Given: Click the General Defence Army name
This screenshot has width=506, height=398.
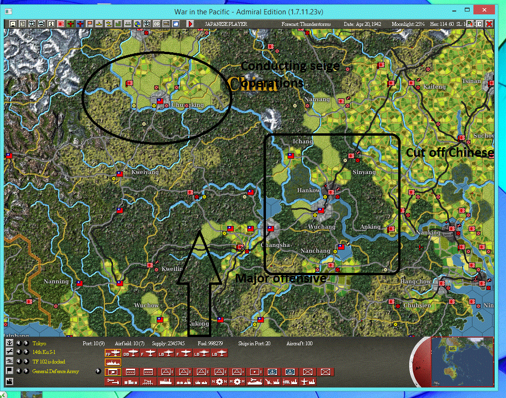Looking at the screenshot, I should [56, 371].
